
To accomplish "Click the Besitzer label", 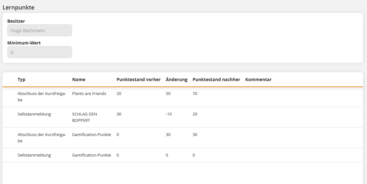I will pos(16,21).
